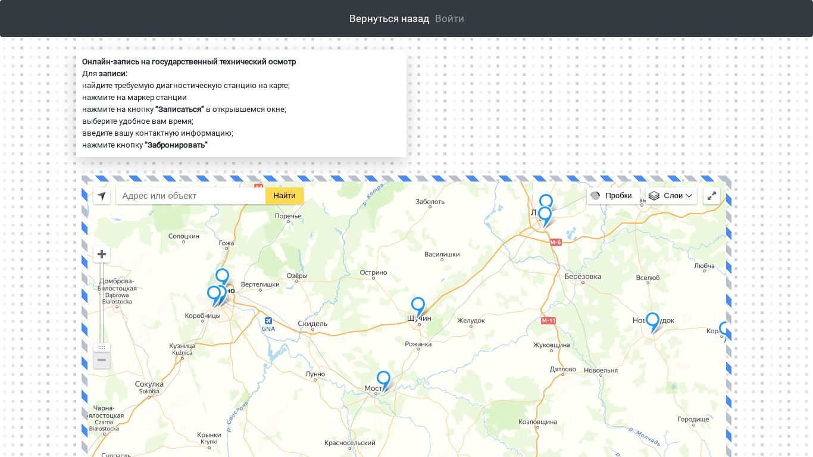Click the map address search field
Screen dimensions: 813x457
(190, 196)
